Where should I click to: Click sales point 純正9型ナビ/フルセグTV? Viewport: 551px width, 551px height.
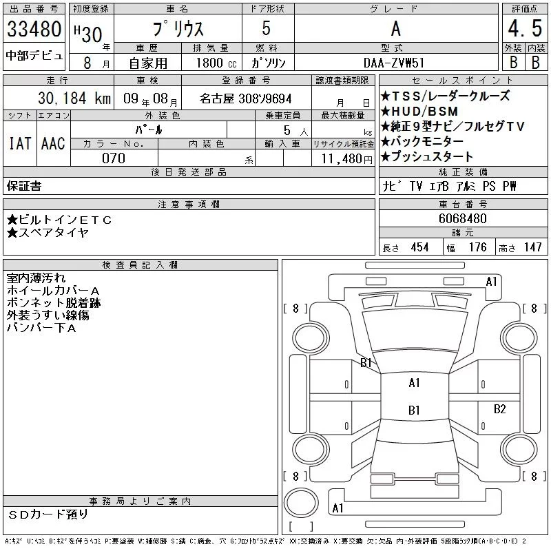pos(453,126)
